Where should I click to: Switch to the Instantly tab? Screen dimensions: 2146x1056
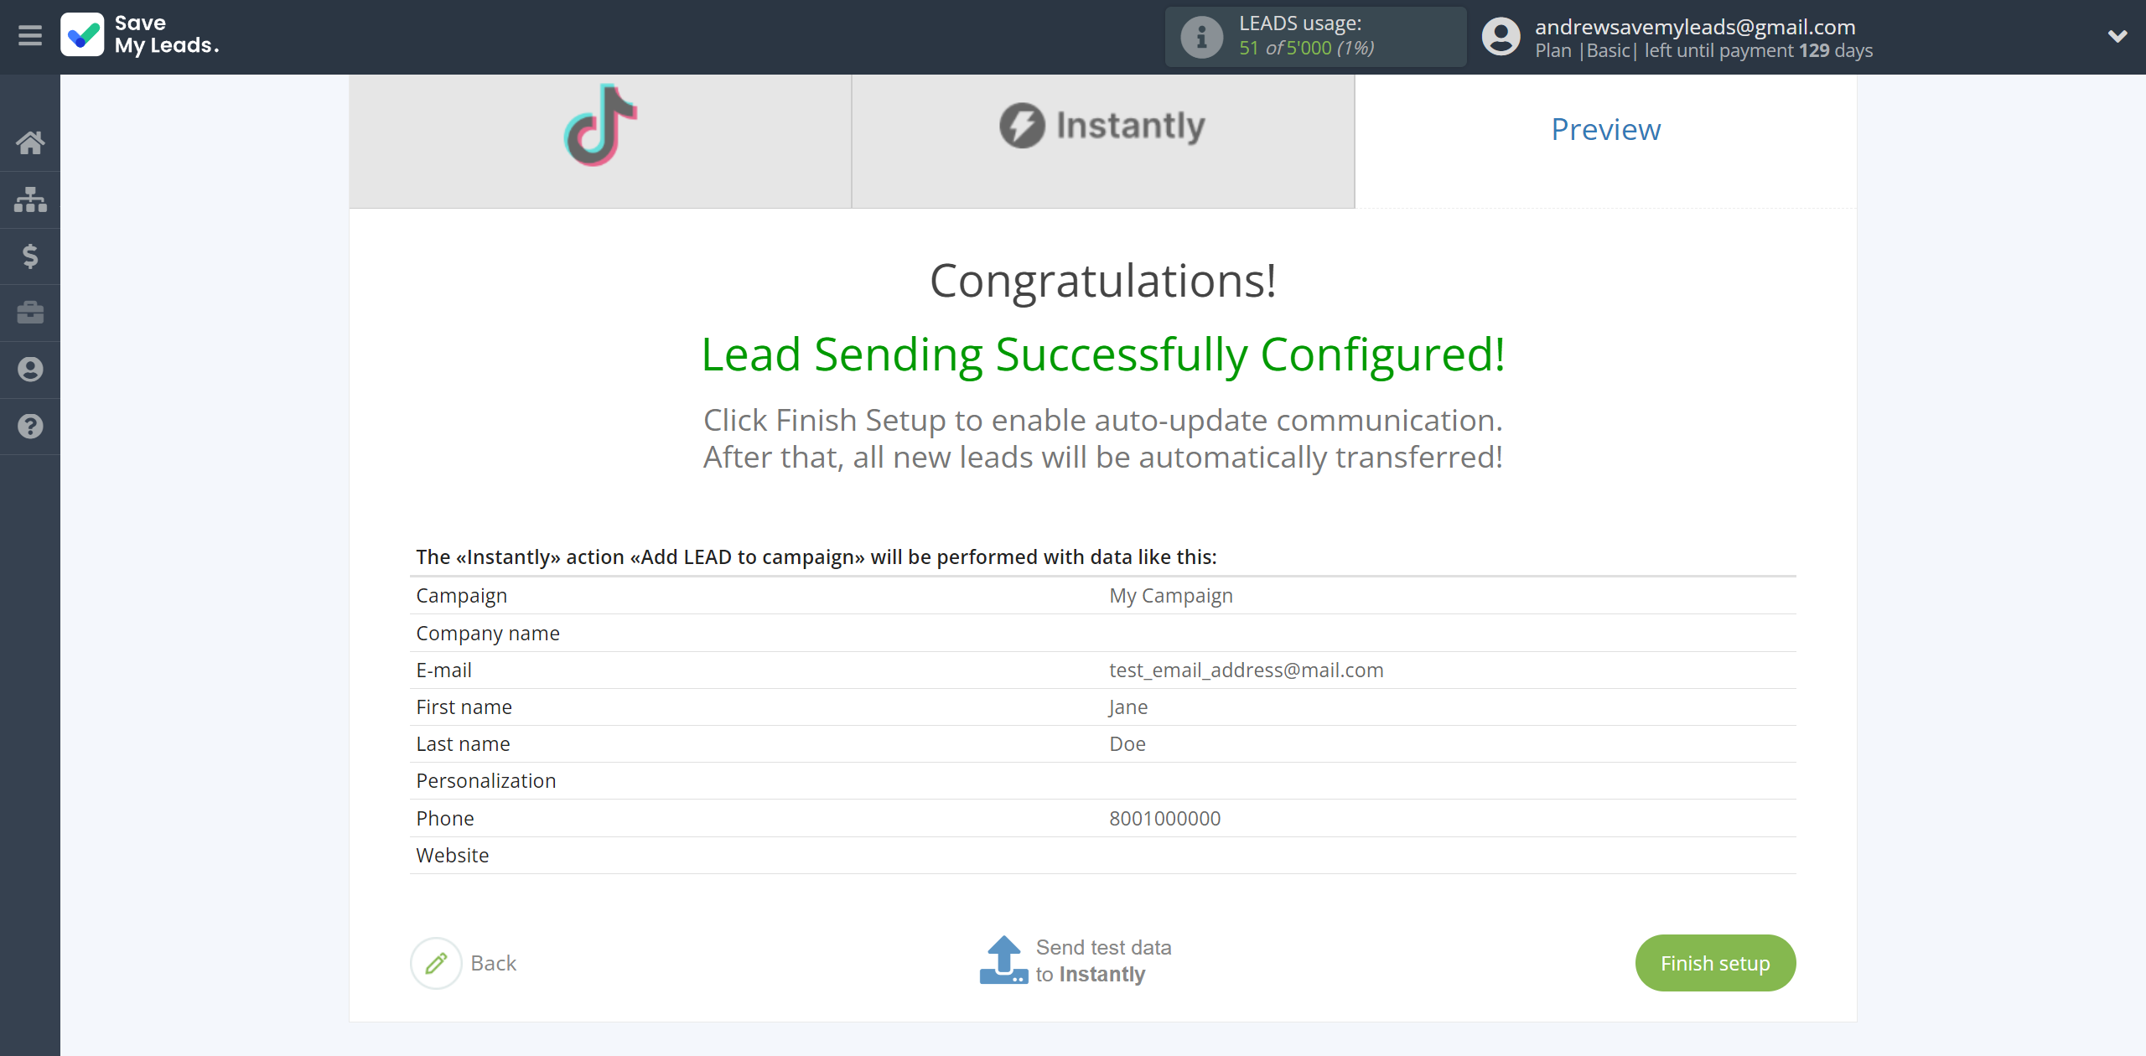[x=1103, y=141]
